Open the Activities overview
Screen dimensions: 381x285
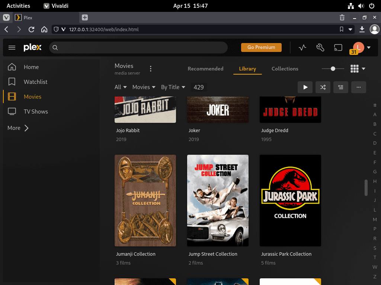coord(18,6)
